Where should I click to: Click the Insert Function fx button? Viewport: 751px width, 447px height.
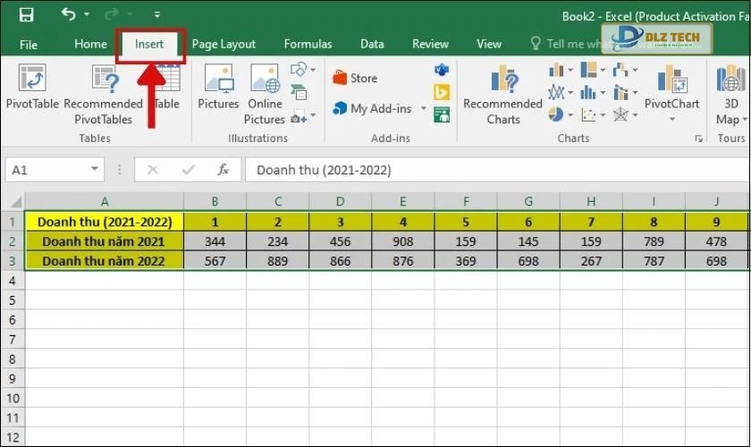224,170
